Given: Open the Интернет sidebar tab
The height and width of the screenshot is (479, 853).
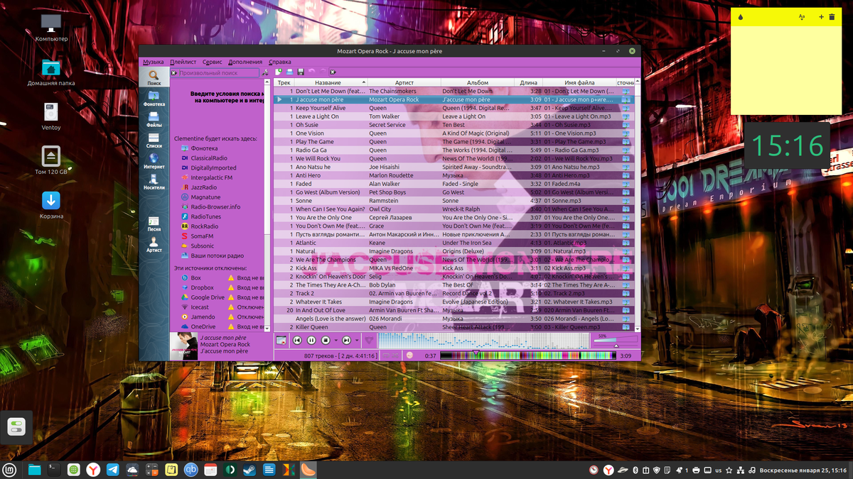Looking at the screenshot, I should [x=154, y=161].
